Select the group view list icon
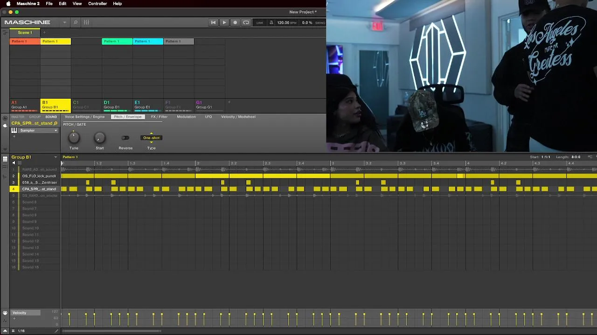The height and width of the screenshot is (335, 597). (x=5, y=159)
